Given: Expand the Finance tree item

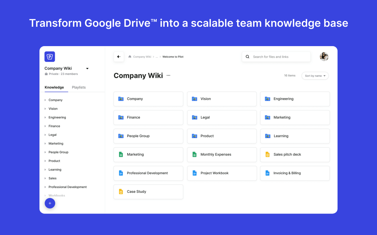Looking at the screenshot, I should (x=45, y=126).
